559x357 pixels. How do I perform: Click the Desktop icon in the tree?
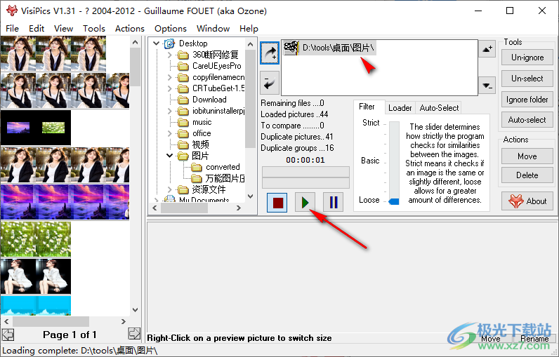click(169, 43)
